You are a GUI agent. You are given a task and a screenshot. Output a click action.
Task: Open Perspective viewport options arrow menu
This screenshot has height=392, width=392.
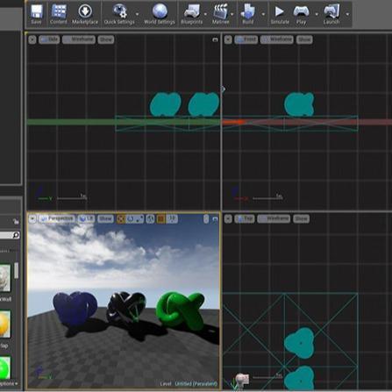coord(32,218)
